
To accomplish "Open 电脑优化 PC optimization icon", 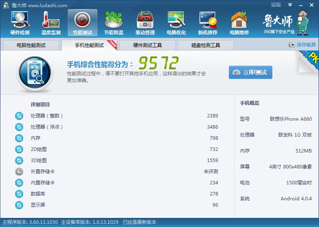I will [176, 23].
